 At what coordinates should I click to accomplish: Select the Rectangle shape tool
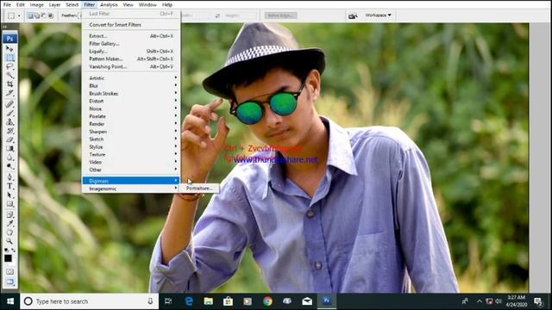(9, 204)
